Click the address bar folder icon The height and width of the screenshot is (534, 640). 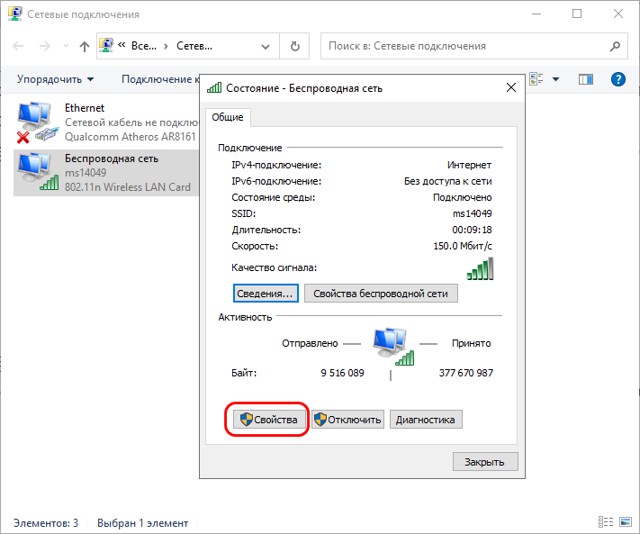[x=106, y=45]
